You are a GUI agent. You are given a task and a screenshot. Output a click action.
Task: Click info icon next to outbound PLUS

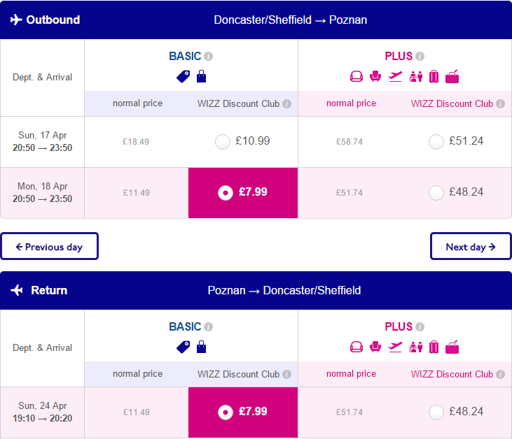[420, 57]
